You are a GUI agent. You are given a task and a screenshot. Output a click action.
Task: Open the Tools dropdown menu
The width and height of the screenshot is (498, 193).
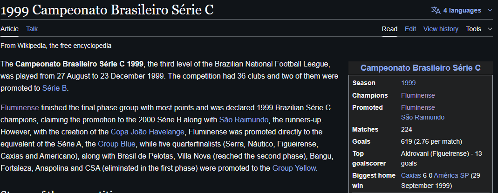[x=479, y=29]
